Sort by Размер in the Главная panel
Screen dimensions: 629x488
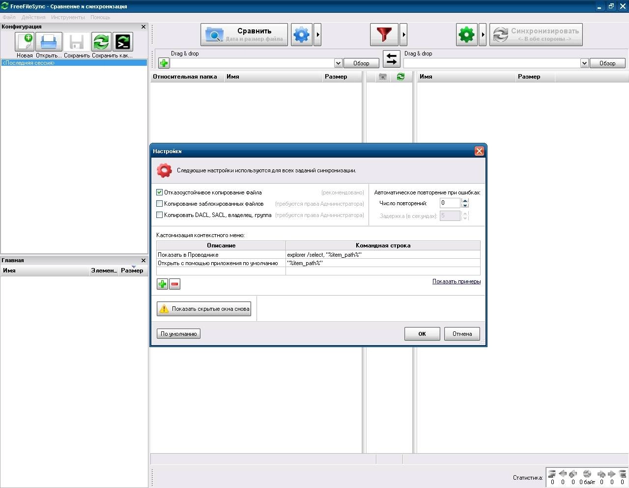(x=132, y=271)
